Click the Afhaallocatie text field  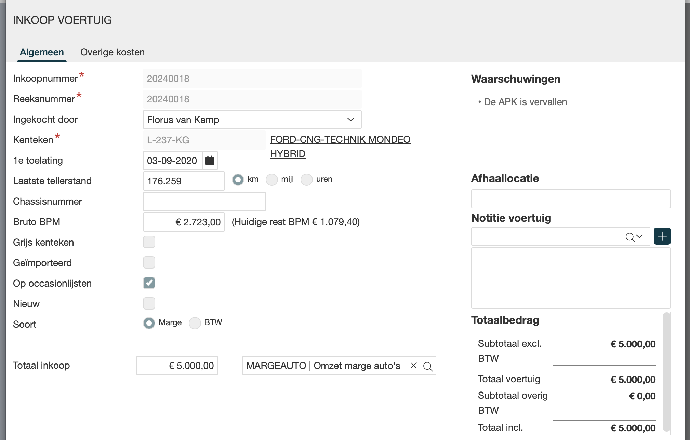click(x=571, y=199)
